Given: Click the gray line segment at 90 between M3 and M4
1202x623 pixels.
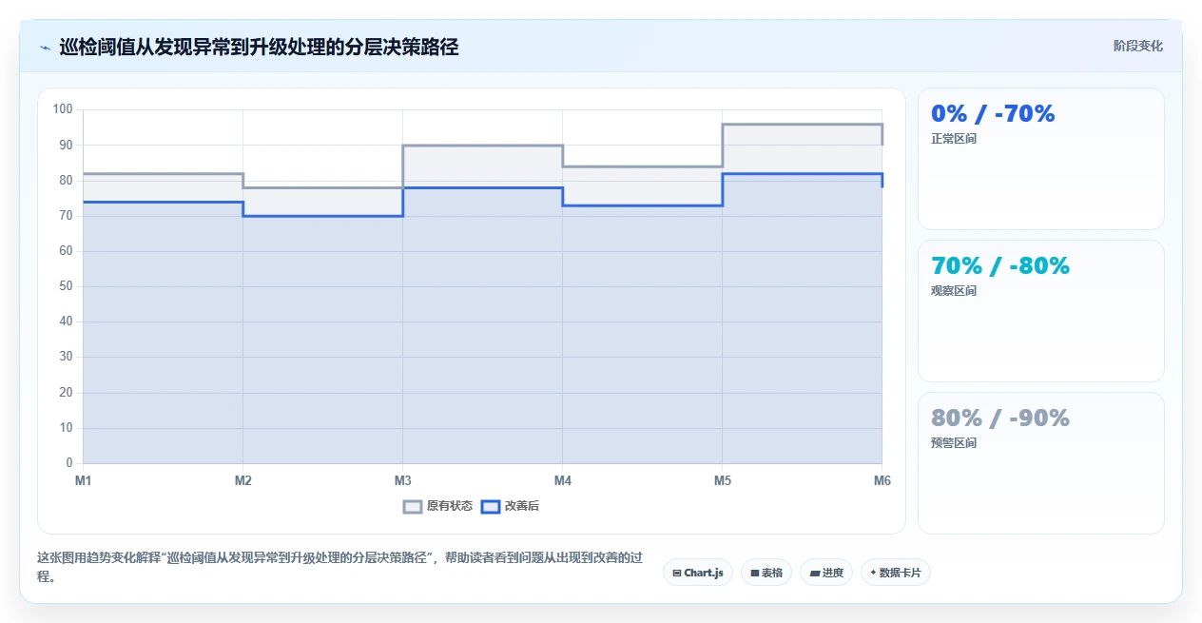Looking at the screenshot, I should 482,146.
